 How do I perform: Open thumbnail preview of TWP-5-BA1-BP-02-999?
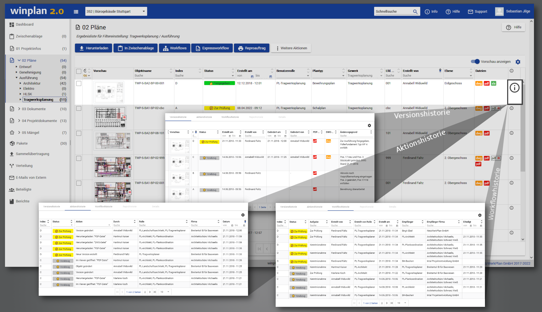click(113, 167)
